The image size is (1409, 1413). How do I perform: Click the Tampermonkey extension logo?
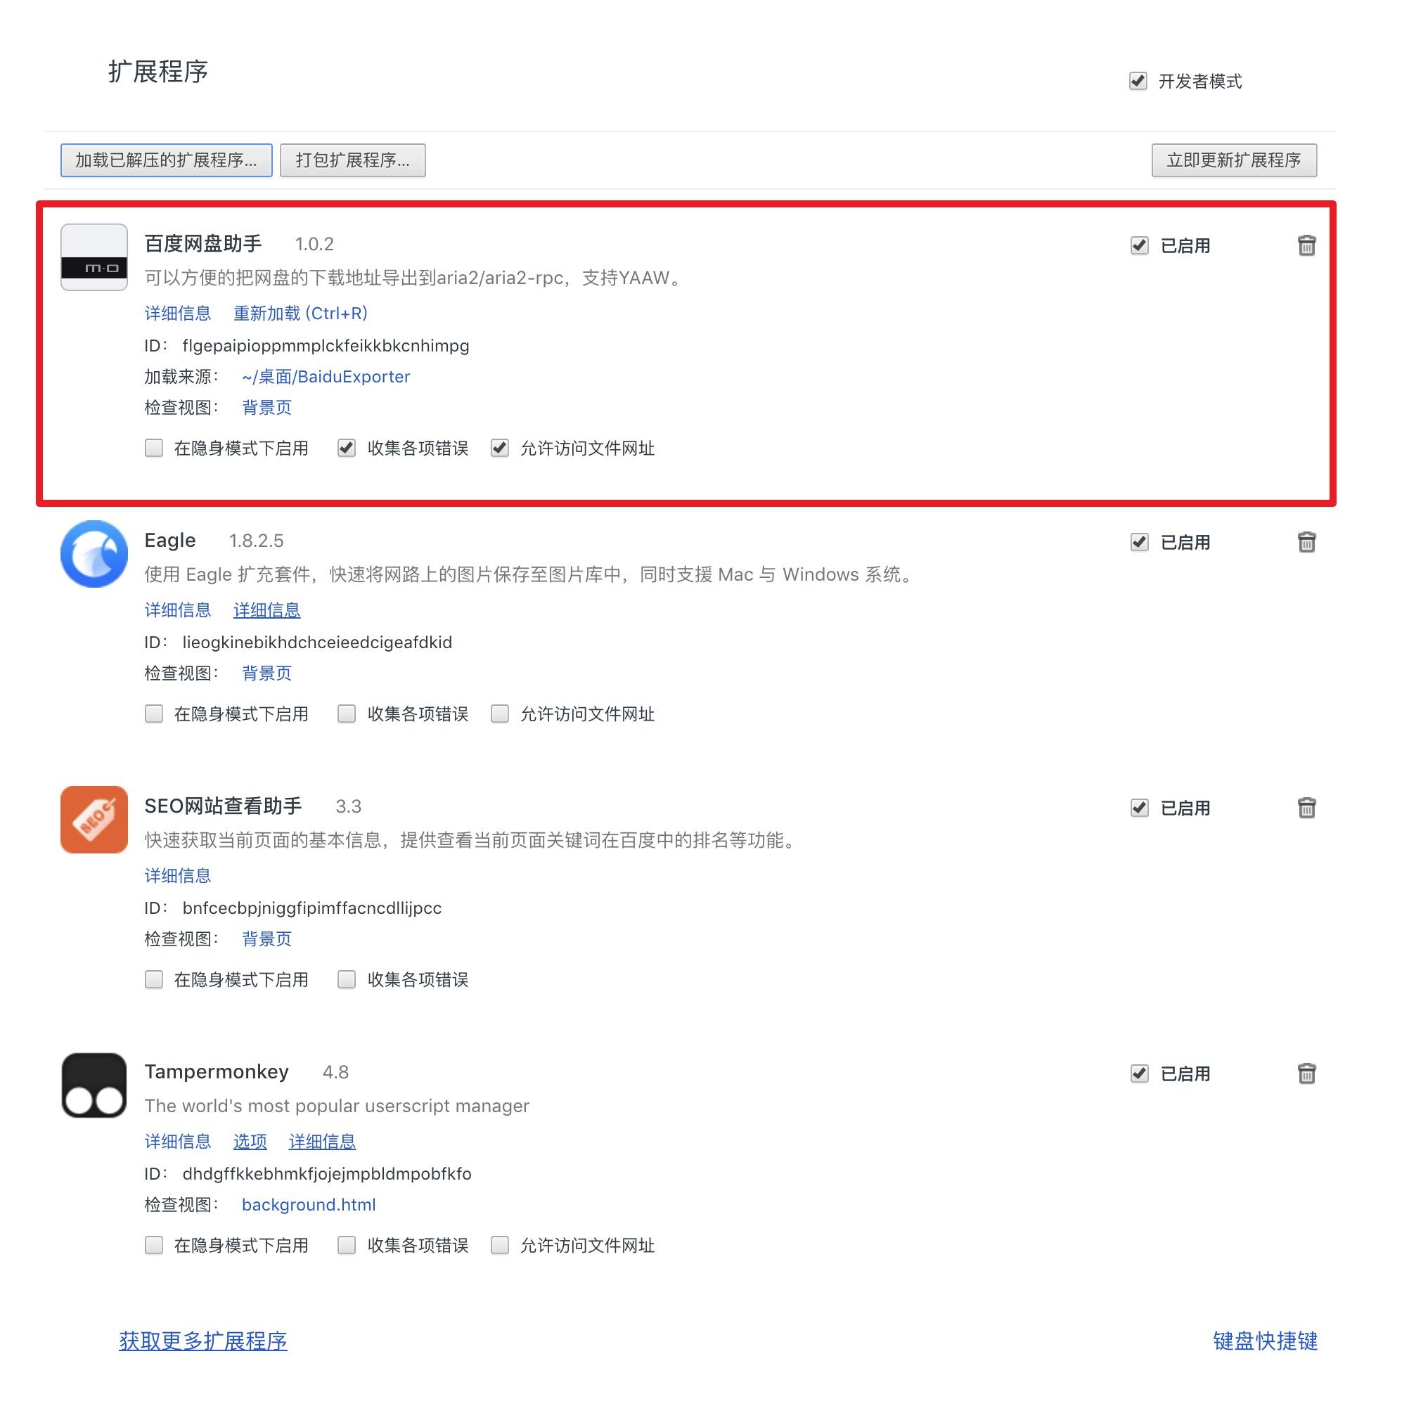coord(94,1085)
